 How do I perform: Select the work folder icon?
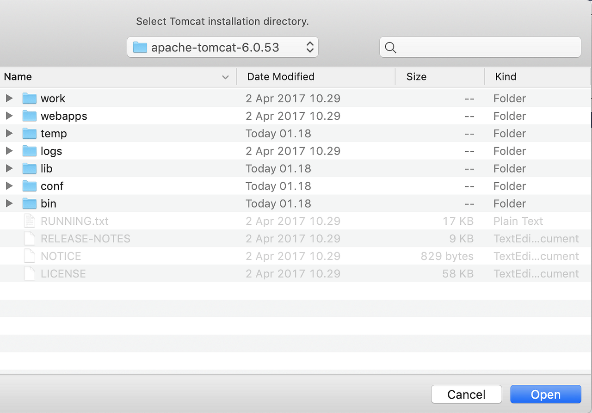[30, 99]
